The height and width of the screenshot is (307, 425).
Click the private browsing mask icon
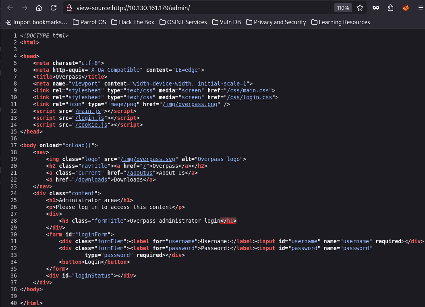coord(376,8)
